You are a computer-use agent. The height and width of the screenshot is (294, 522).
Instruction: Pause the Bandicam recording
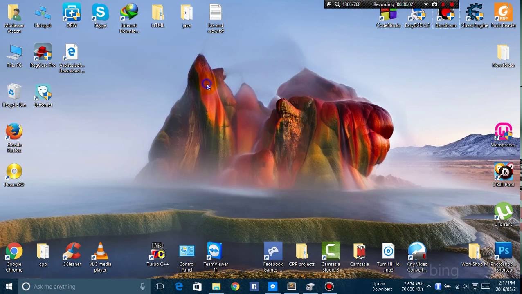click(x=443, y=4)
